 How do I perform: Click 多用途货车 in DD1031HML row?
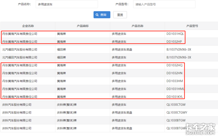coord(119,89)
